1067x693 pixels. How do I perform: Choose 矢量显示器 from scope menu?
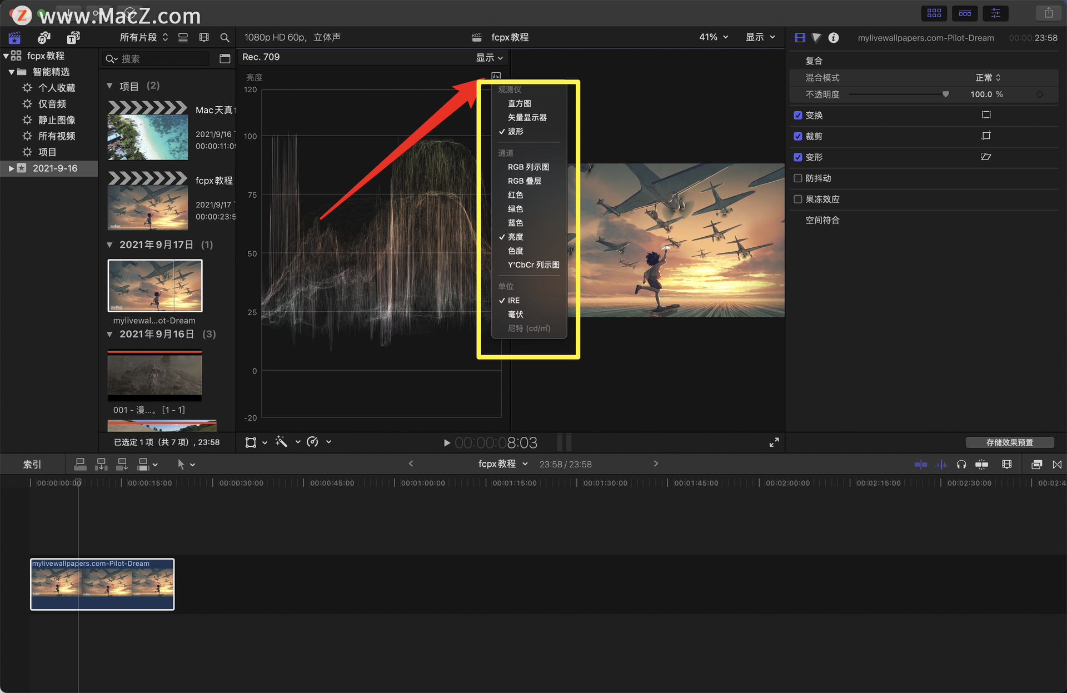tap(529, 117)
